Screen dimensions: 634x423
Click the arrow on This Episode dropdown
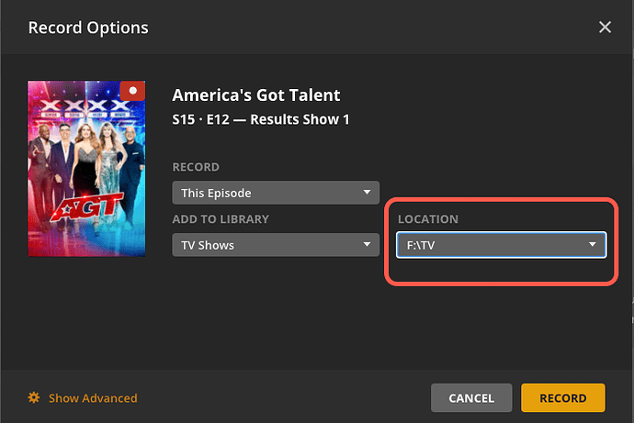tap(368, 193)
